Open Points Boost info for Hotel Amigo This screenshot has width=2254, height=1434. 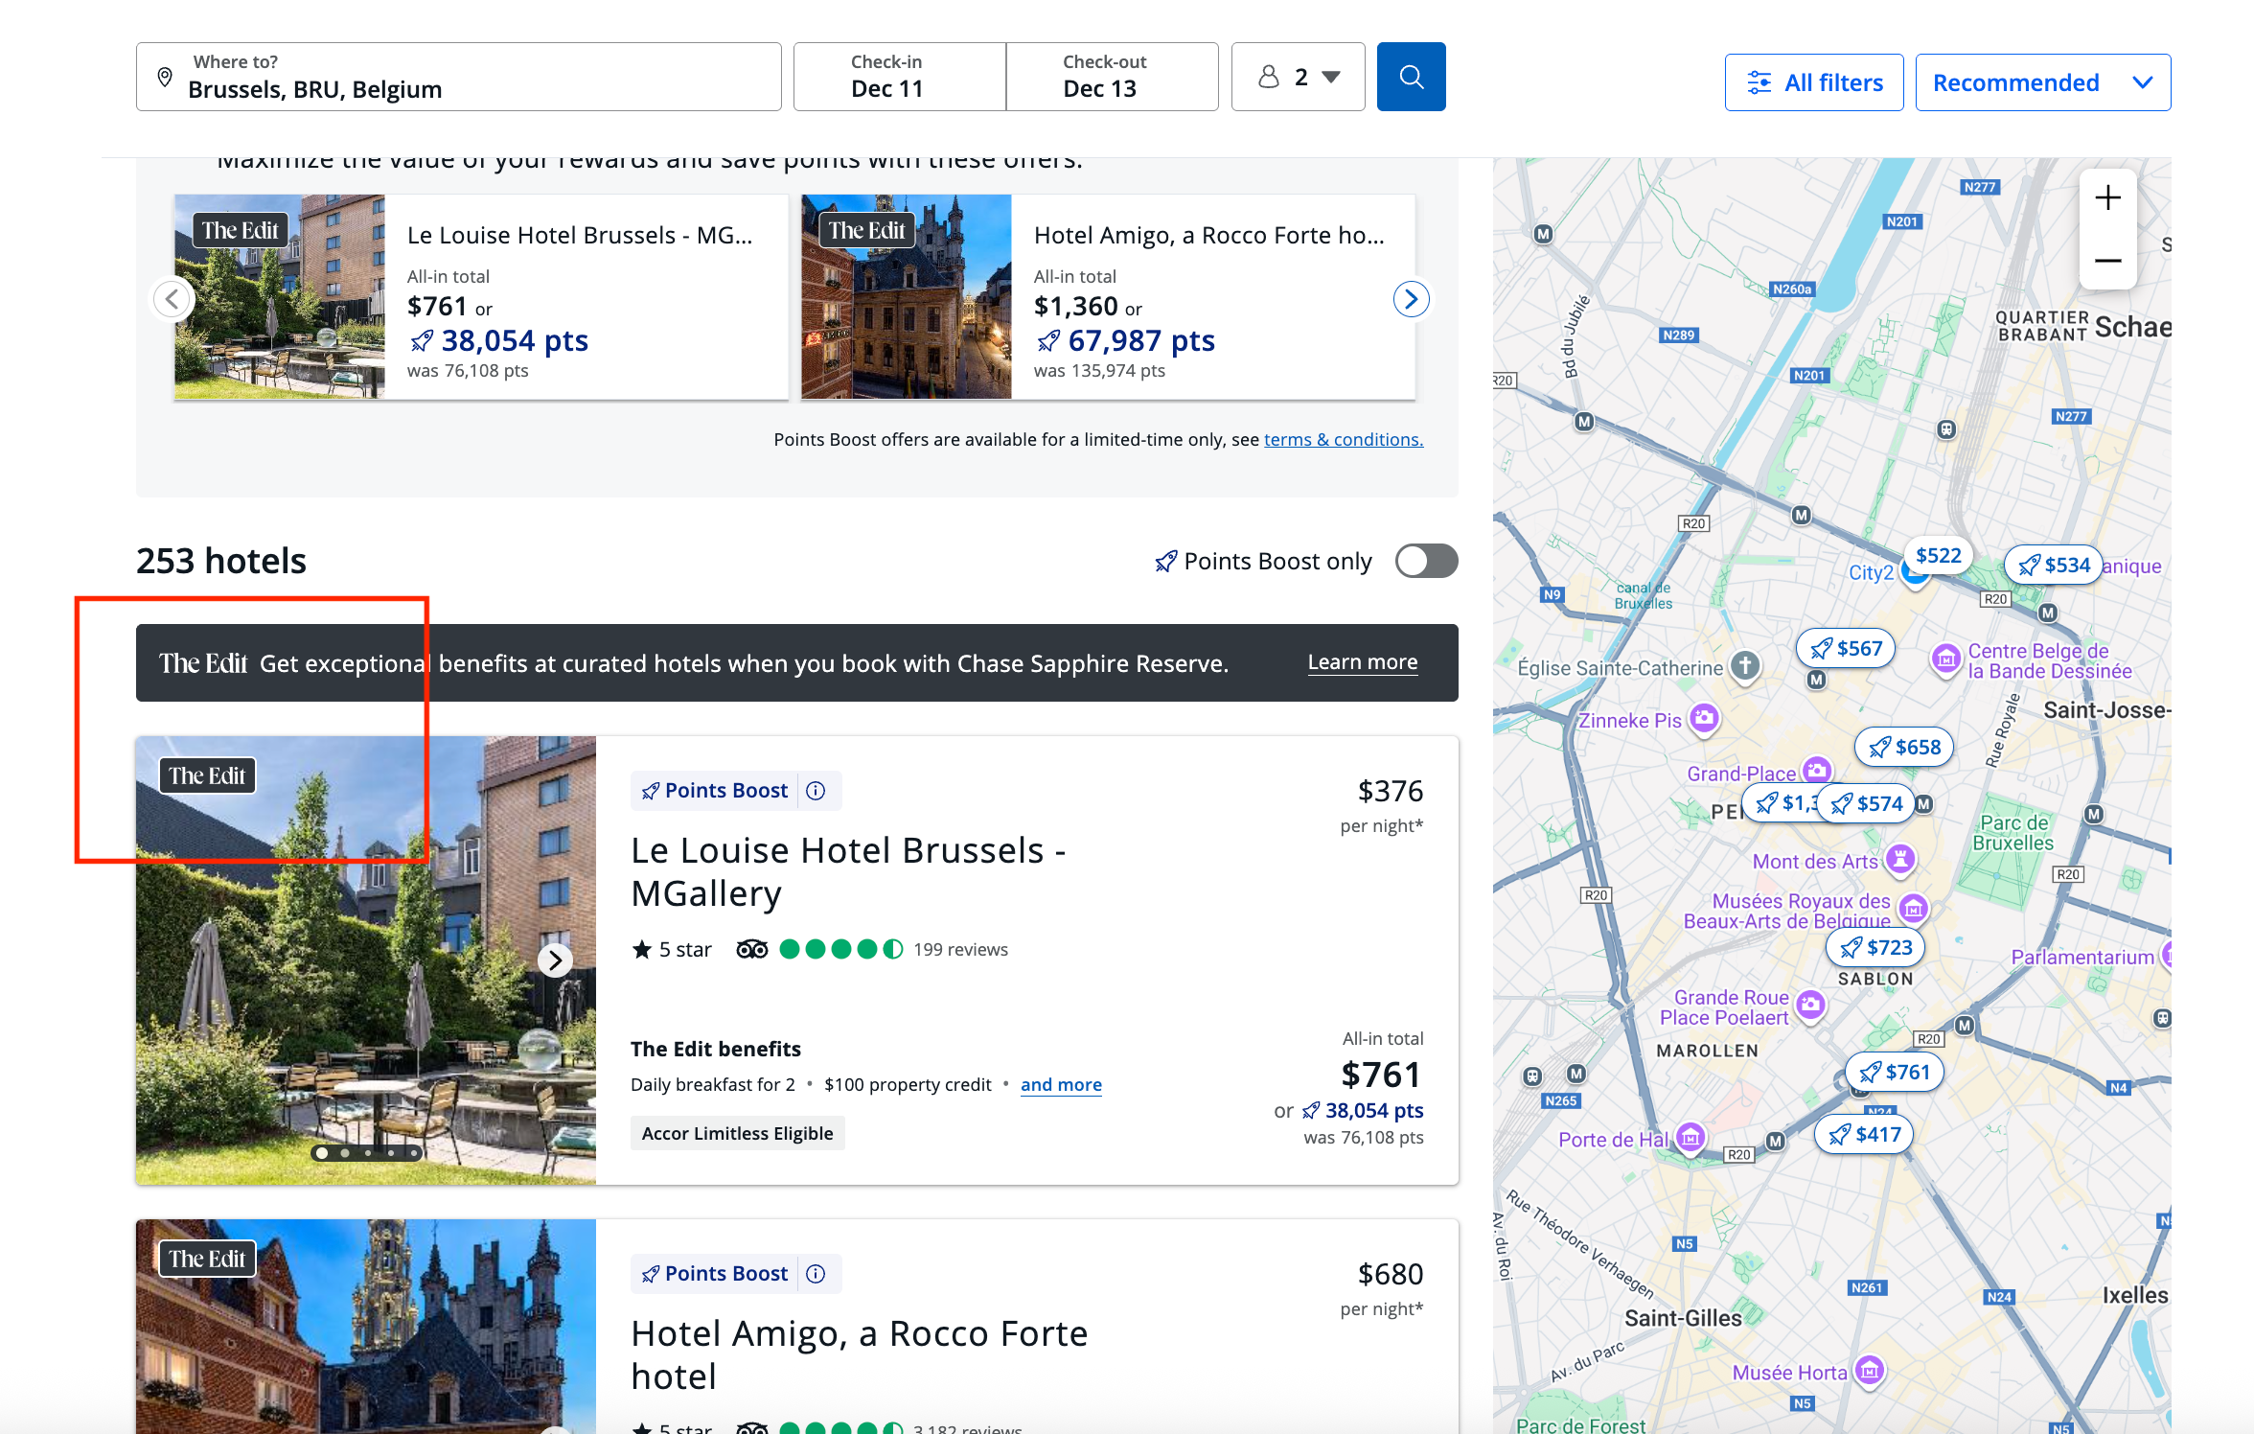click(816, 1274)
